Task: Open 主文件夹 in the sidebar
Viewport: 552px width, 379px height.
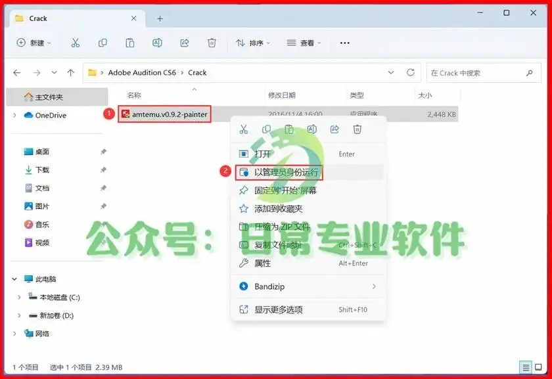Action: [x=57, y=97]
